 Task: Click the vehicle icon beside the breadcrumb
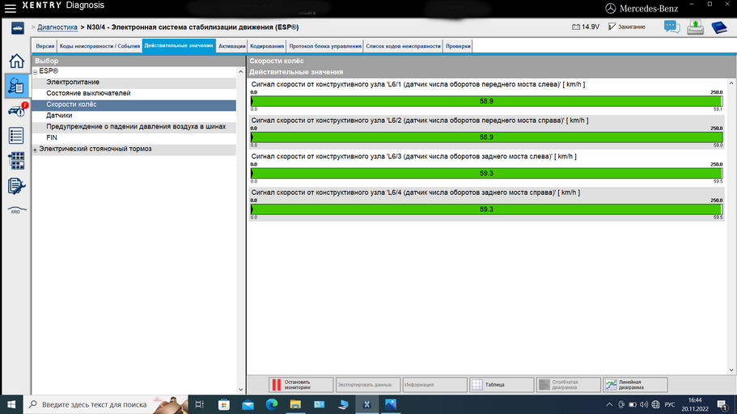click(17, 28)
